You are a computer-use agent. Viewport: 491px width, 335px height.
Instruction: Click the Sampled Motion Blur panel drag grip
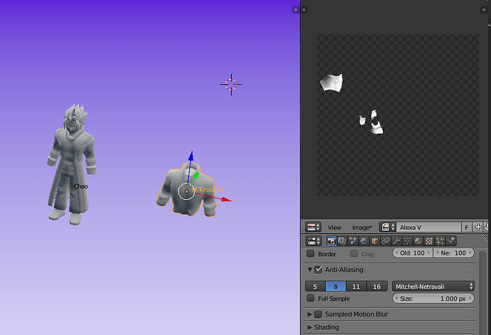coord(470,315)
